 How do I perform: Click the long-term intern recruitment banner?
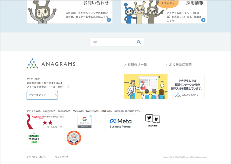pyautogui.click(x=164, y=86)
